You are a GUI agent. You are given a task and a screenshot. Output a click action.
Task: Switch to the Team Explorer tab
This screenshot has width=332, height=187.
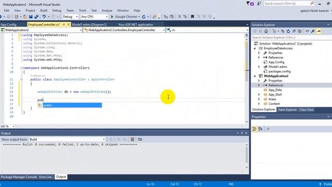click(287, 110)
